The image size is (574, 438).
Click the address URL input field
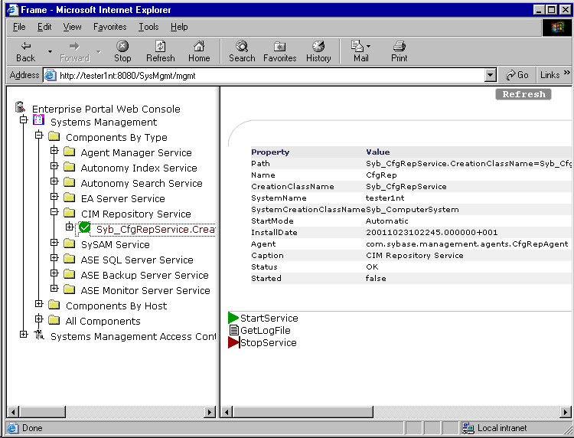coord(270,76)
